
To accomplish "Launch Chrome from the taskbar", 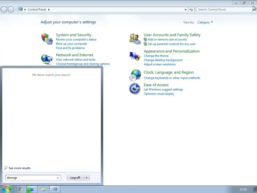I will [x=20, y=189].
